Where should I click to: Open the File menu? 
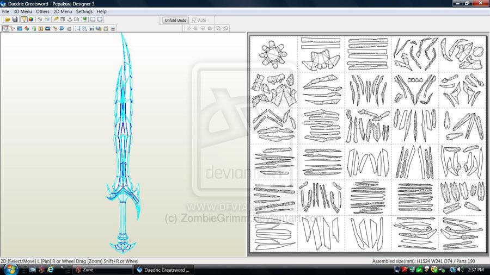[5, 11]
